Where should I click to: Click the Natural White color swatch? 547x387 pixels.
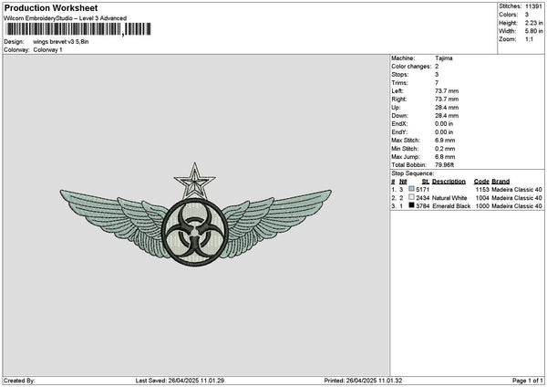(412, 197)
